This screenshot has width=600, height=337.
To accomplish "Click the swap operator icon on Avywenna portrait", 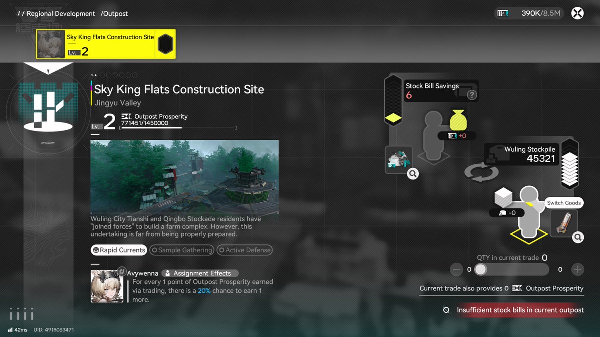I will point(121,272).
